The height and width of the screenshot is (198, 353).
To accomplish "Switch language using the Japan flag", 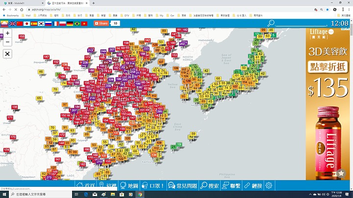I will [x=27, y=23].
